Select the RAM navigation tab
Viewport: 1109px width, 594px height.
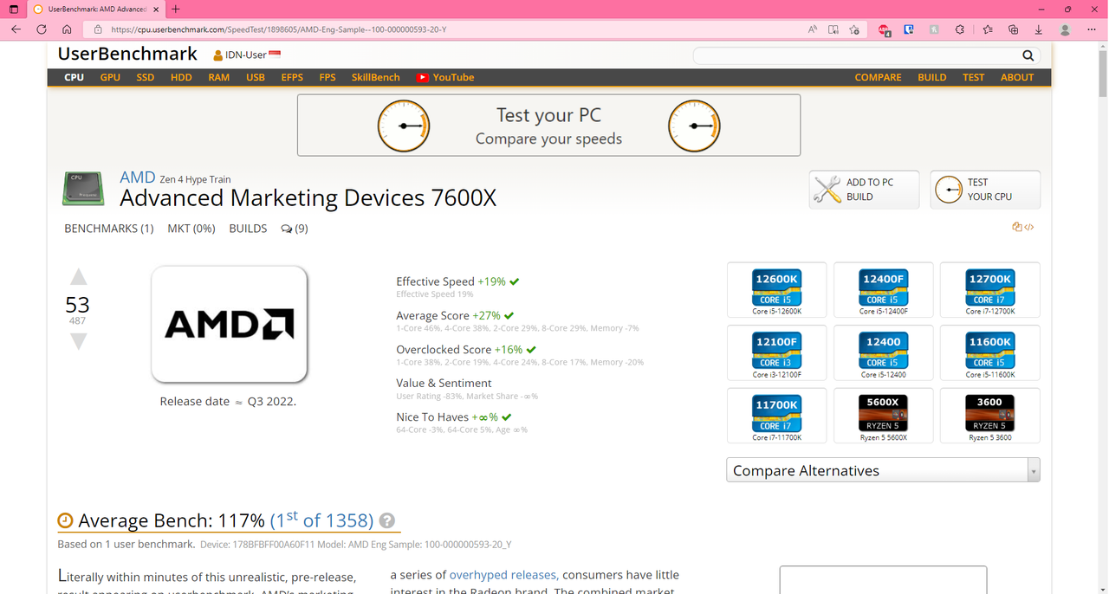(219, 77)
